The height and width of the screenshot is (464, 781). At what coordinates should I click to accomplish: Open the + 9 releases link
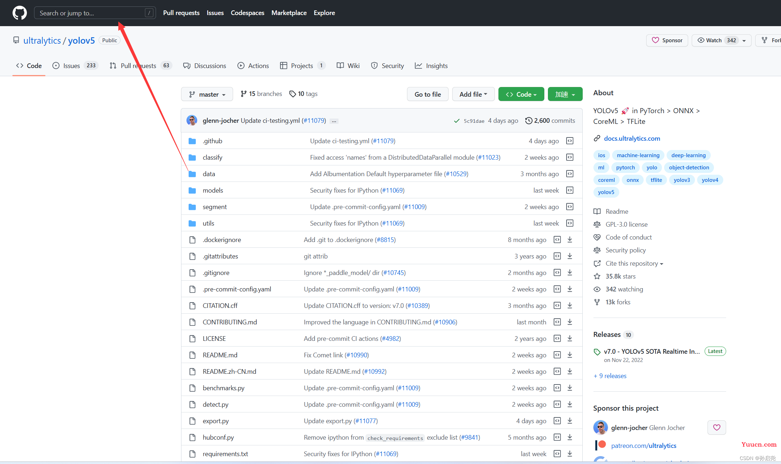pos(610,376)
